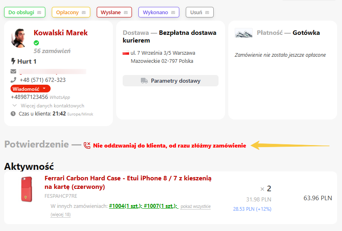Open Parametry dostawy

point(170,81)
